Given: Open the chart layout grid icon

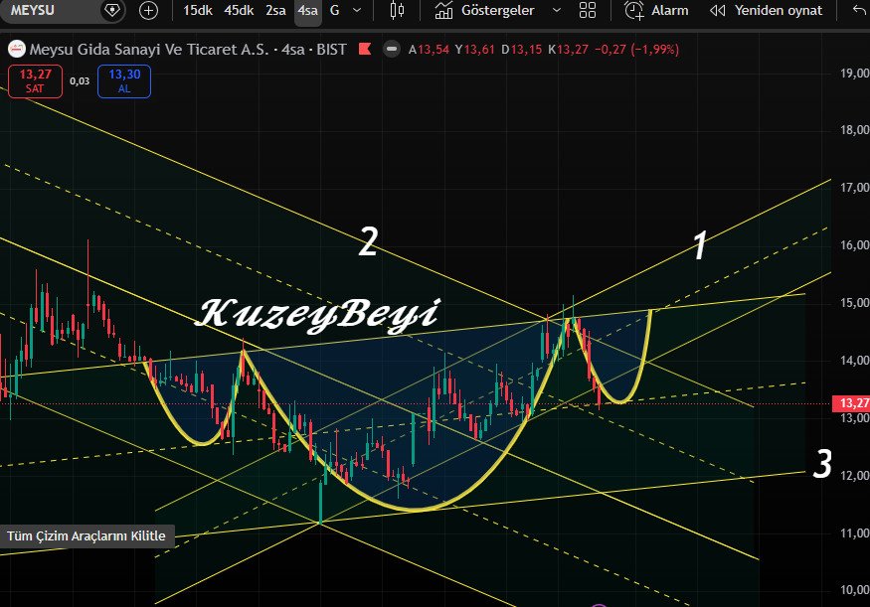Looking at the screenshot, I should (588, 10).
